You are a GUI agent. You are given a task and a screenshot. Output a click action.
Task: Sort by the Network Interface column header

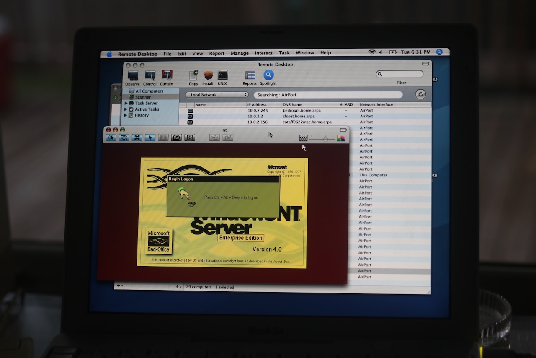pyautogui.click(x=377, y=105)
